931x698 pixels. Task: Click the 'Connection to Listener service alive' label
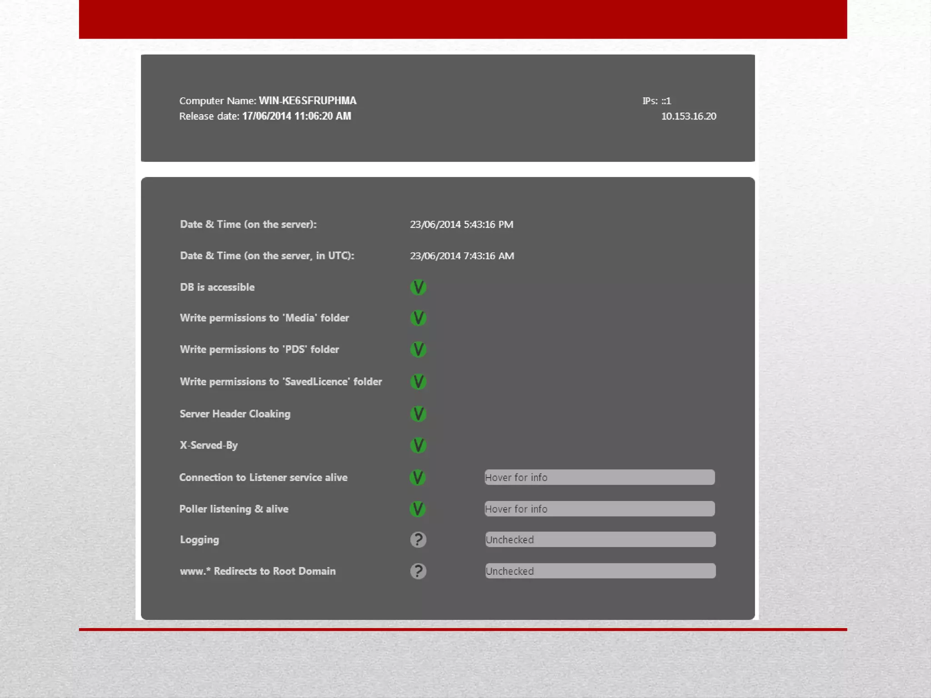[x=263, y=478]
